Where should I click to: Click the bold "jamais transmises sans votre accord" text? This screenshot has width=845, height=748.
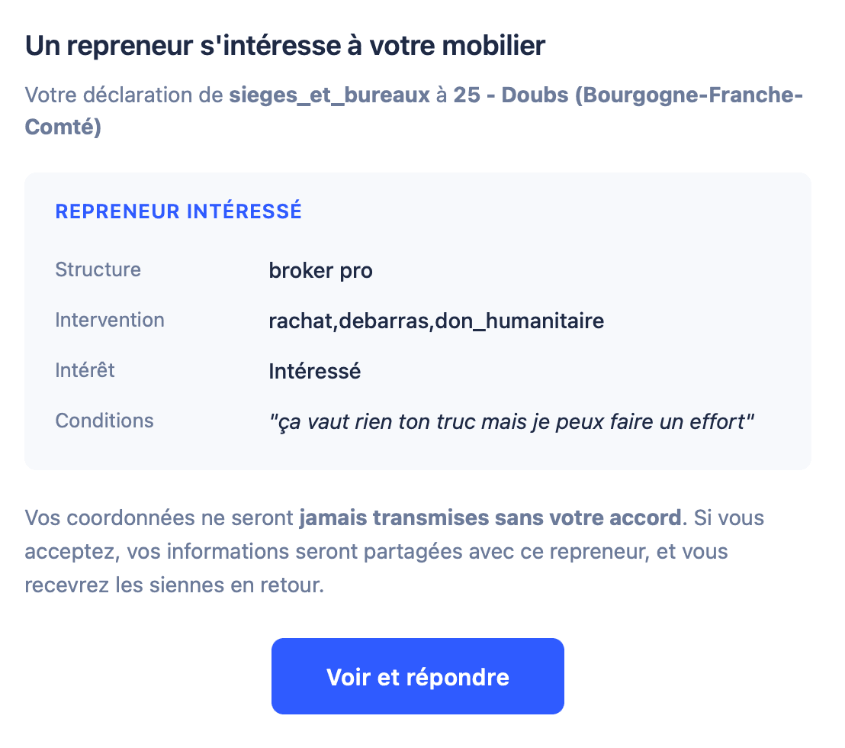(489, 518)
